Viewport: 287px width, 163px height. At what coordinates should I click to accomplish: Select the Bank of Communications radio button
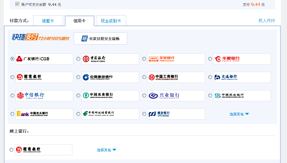(210, 77)
